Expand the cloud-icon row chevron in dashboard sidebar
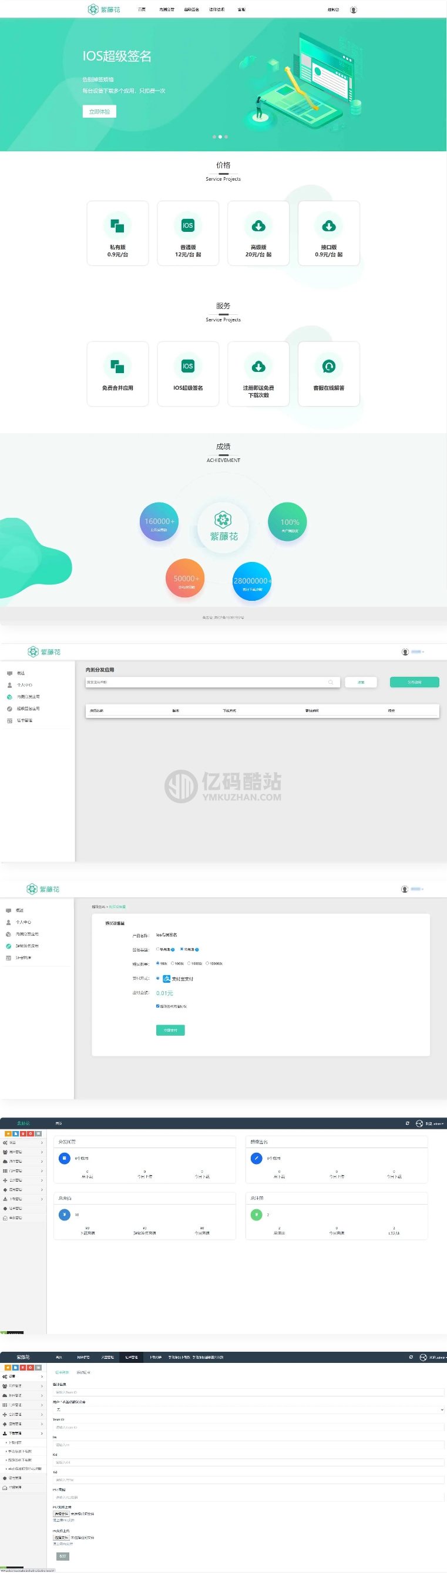The image size is (447, 1573). pyautogui.click(x=42, y=1162)
